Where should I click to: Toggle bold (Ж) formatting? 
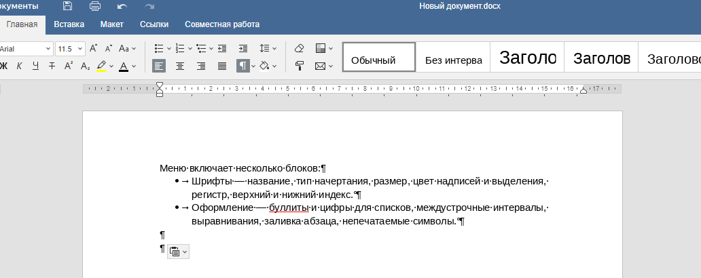[x=4, y=66]
